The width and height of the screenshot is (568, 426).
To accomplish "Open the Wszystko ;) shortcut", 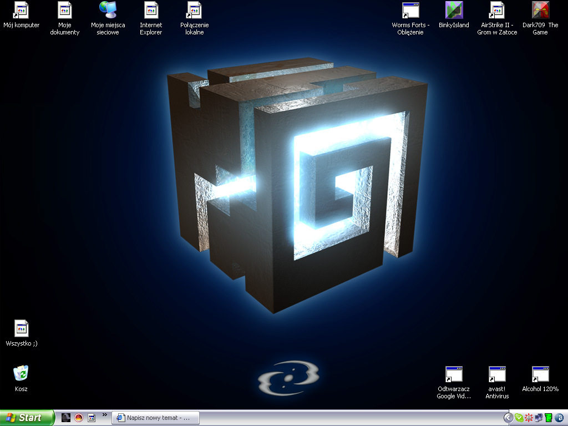I will 21,328.
